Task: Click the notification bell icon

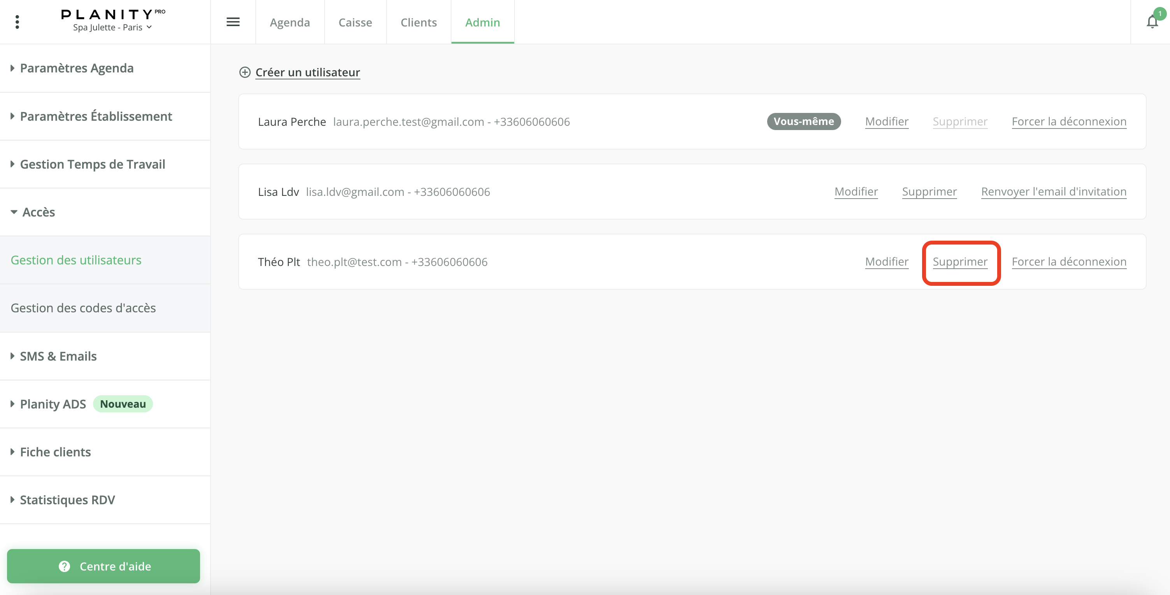Action: point(1152,22)
